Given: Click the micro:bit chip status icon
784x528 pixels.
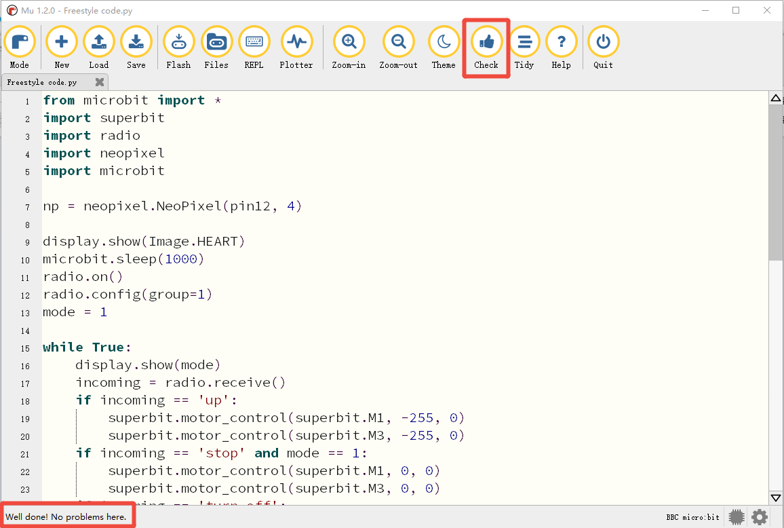Looking at the screenshot, I should 737,517.
